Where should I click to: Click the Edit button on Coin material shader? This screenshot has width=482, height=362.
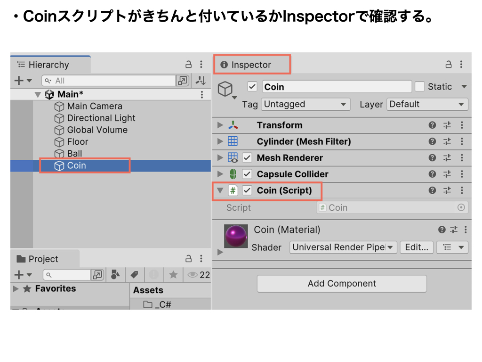[x=416, y=247]
